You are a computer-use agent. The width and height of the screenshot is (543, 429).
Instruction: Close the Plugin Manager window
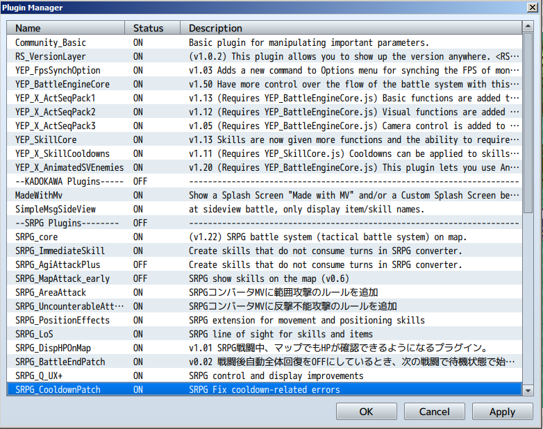tap(533, 7)
